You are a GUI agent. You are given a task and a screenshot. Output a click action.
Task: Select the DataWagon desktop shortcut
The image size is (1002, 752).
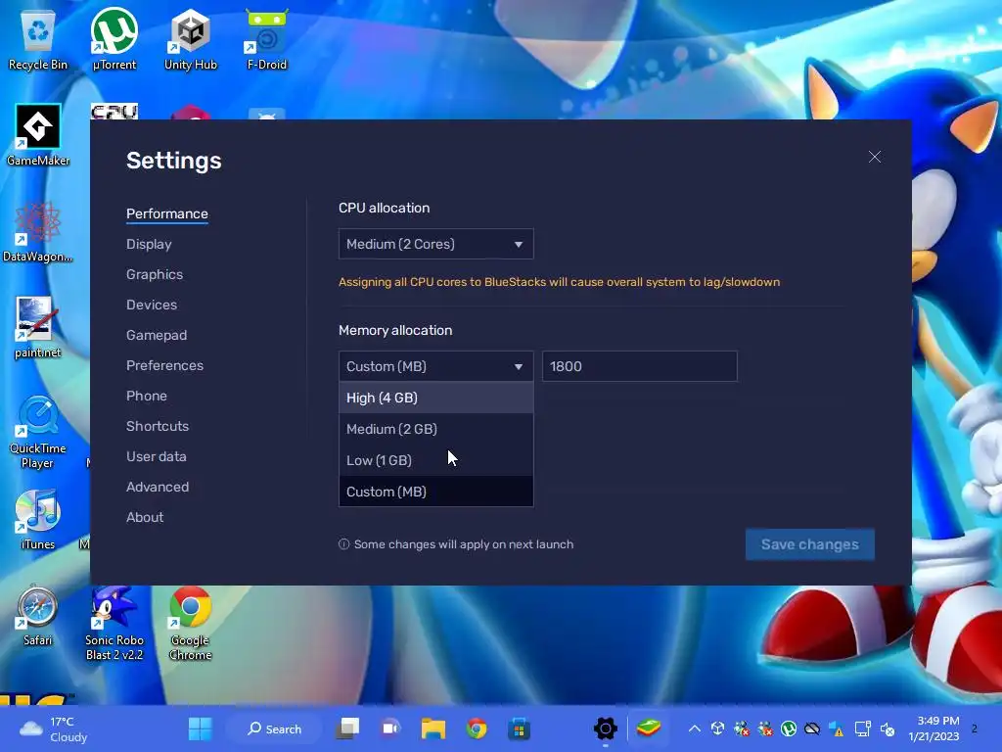(38, 231)
